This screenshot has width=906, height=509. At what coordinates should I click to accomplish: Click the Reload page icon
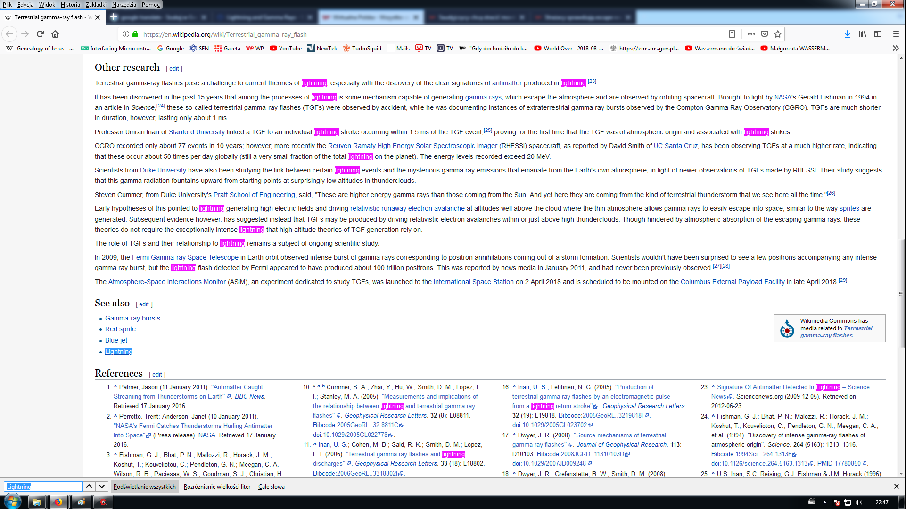[x=40, y=34]
